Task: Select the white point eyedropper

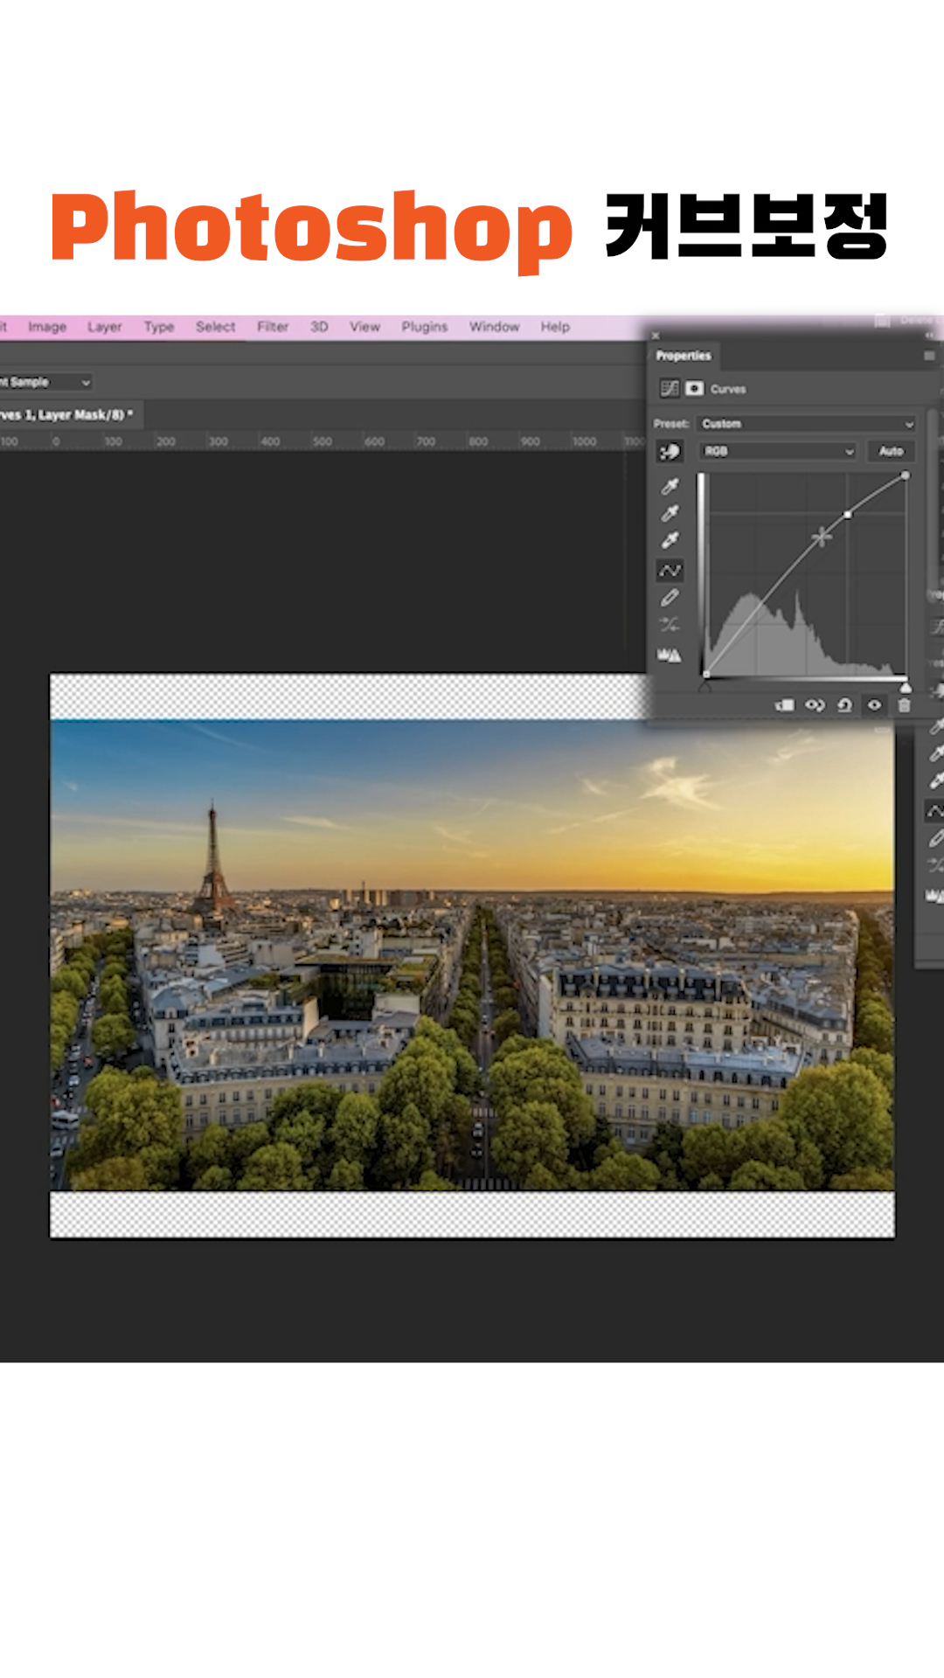Action: [670, 540]
